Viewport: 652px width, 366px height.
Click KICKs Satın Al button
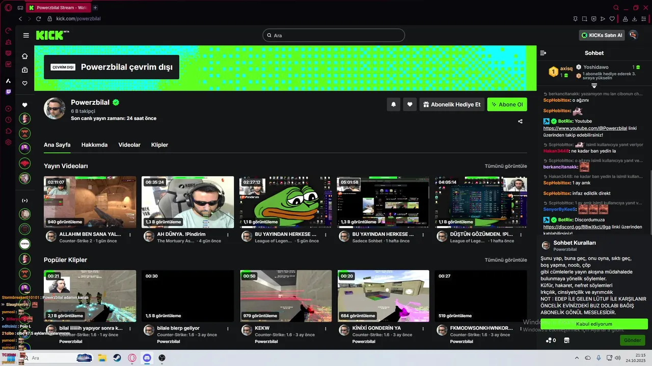tap(602, 35)
